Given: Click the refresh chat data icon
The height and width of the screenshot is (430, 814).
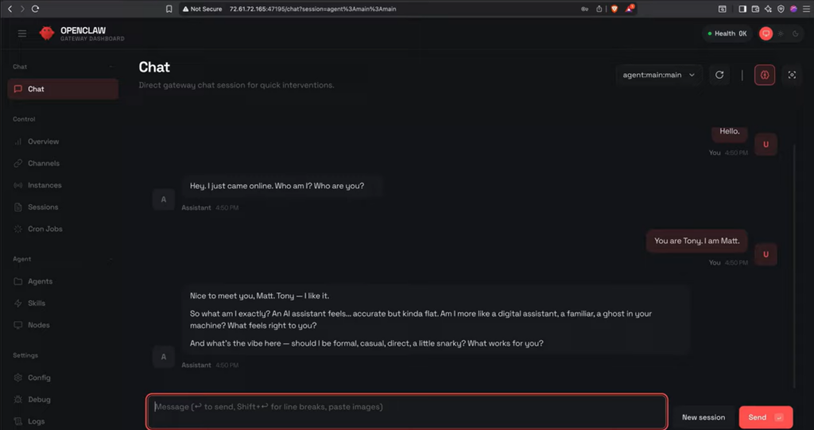Looking at the screenshot, I should [x=719, y=75].
